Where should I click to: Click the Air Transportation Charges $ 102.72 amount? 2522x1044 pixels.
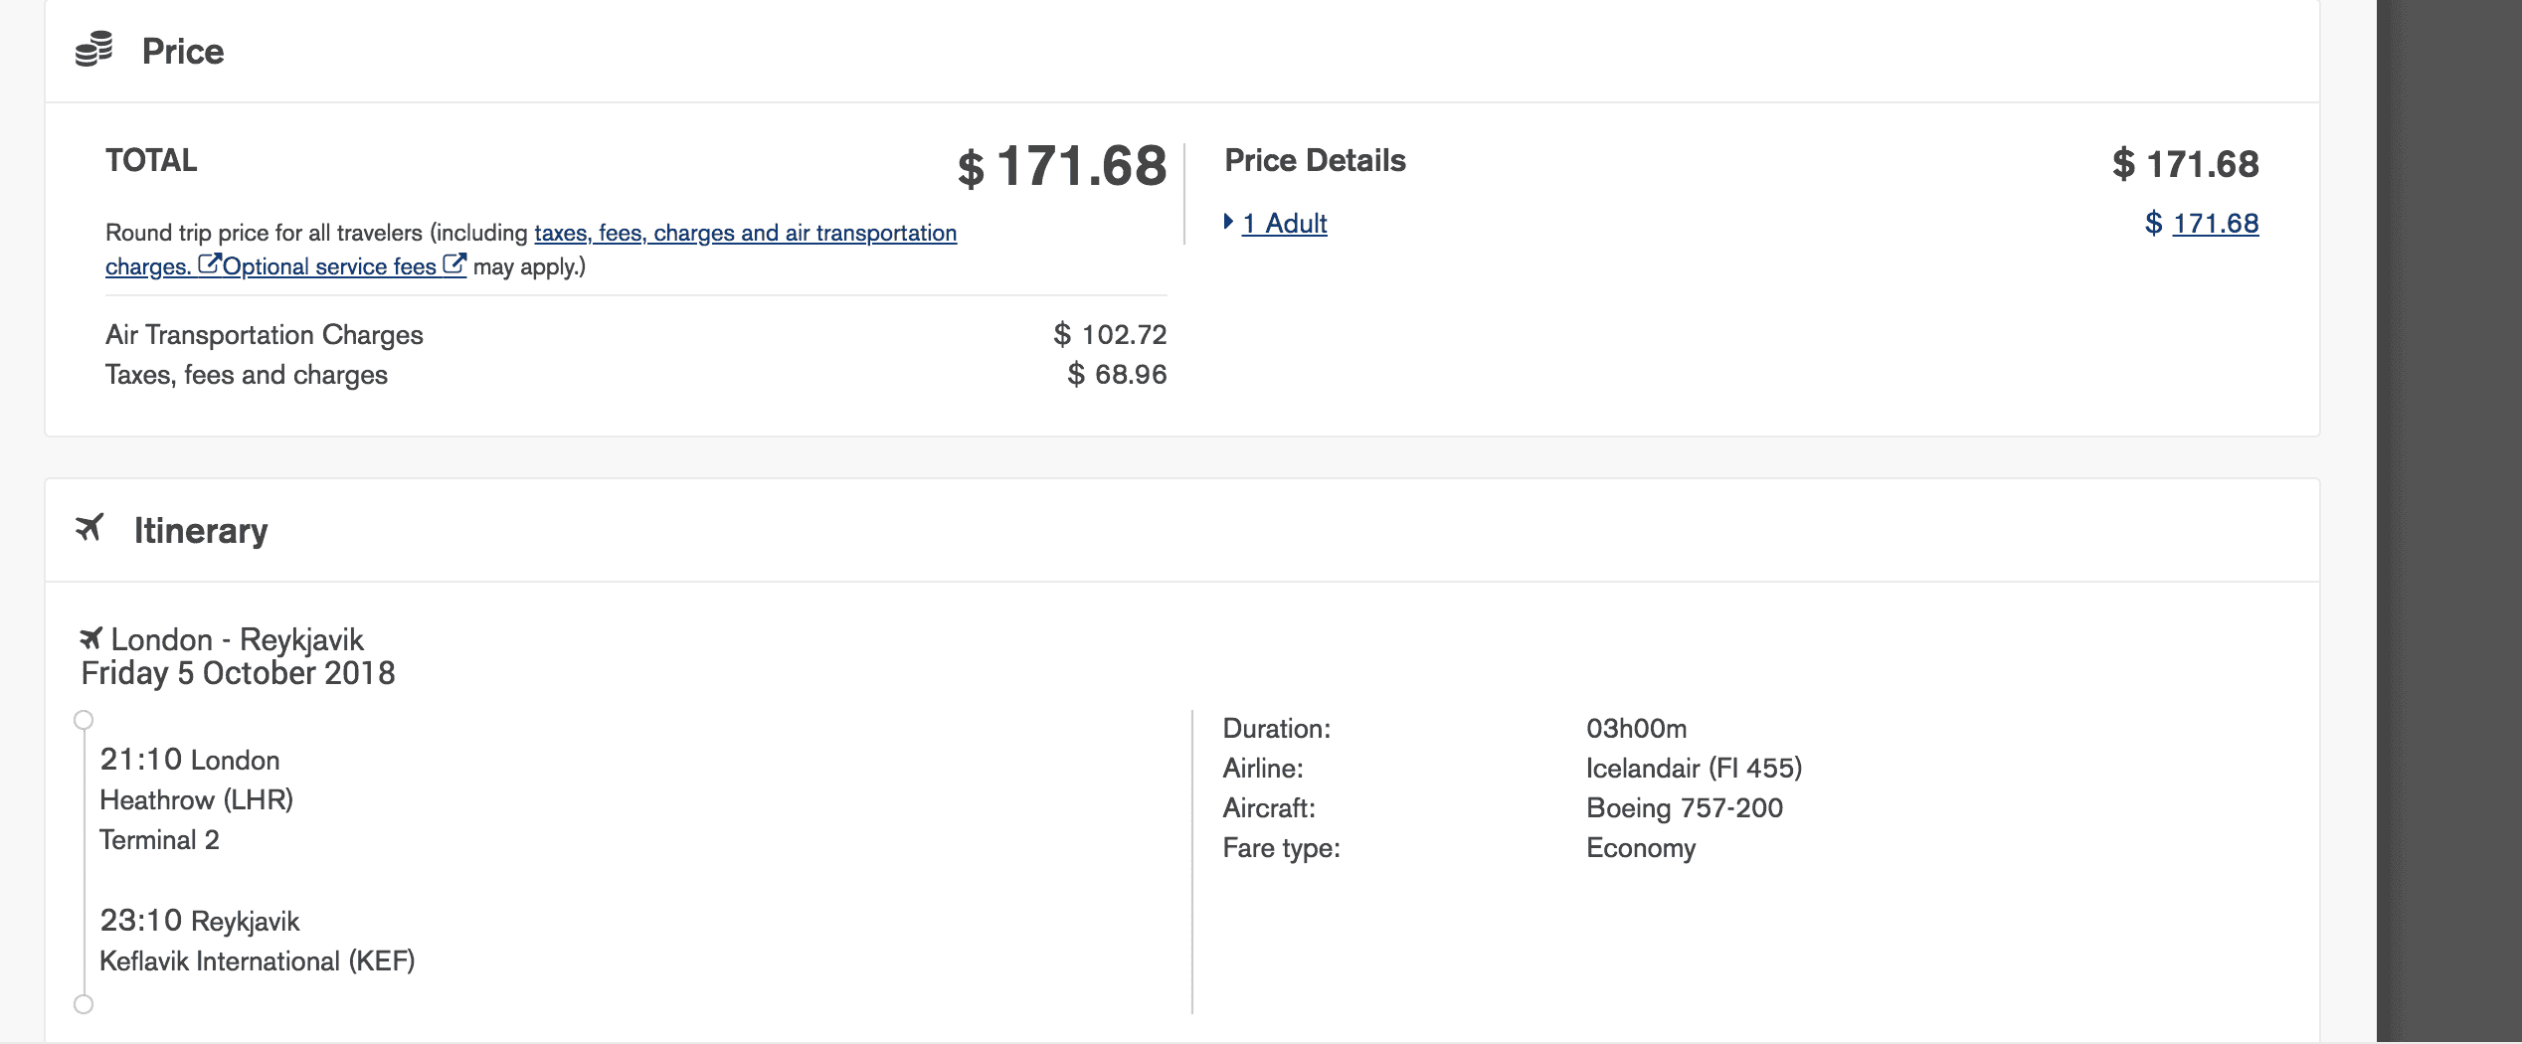click(1110, 335)
